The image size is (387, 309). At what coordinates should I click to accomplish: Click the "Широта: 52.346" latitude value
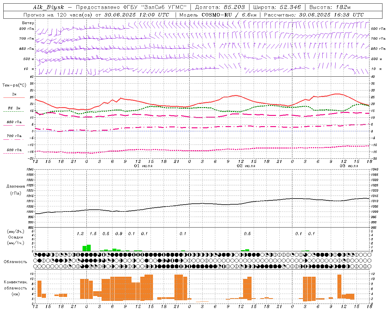pos(277,7)
